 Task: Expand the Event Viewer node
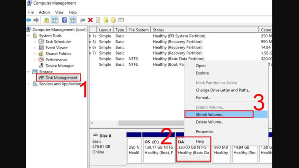(35, 48)
